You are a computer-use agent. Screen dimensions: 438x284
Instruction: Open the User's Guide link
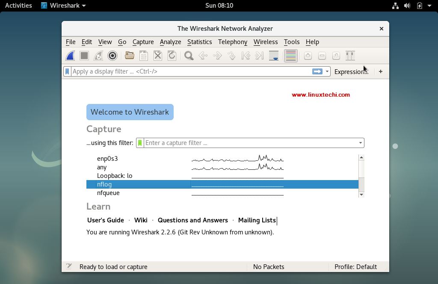coord(105,220)
